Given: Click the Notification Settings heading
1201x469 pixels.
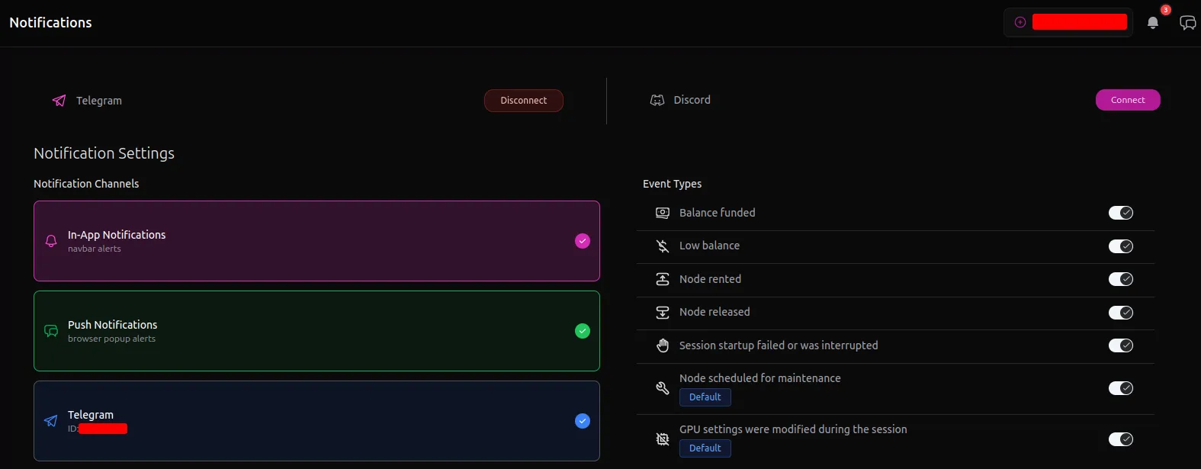Looking at the screenshot, I should [x=104, y=153].
